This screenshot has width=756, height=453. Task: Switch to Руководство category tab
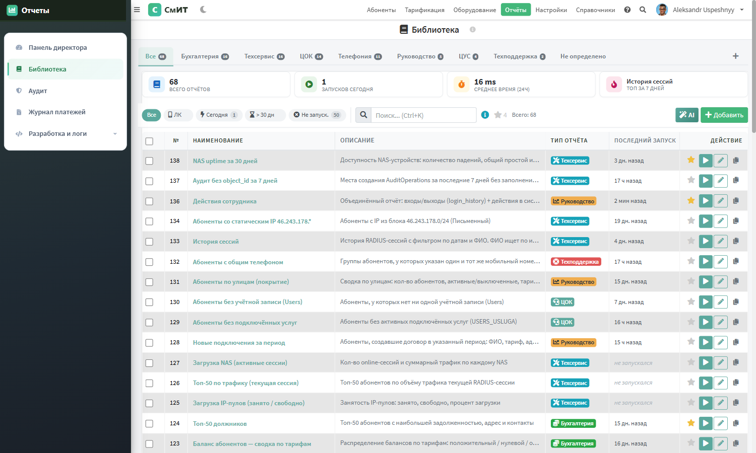[420, 56]
